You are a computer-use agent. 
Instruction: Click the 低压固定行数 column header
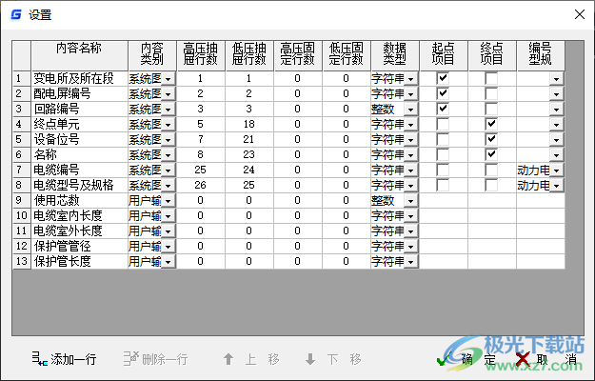click(x=347, y=56)
